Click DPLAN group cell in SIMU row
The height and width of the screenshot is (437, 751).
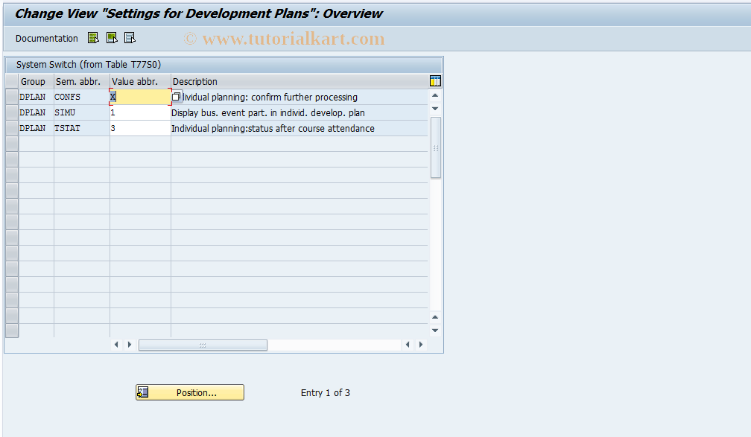click(36, 112)
